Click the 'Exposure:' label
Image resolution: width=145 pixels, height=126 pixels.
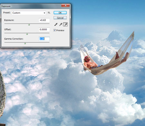point(9,20)
